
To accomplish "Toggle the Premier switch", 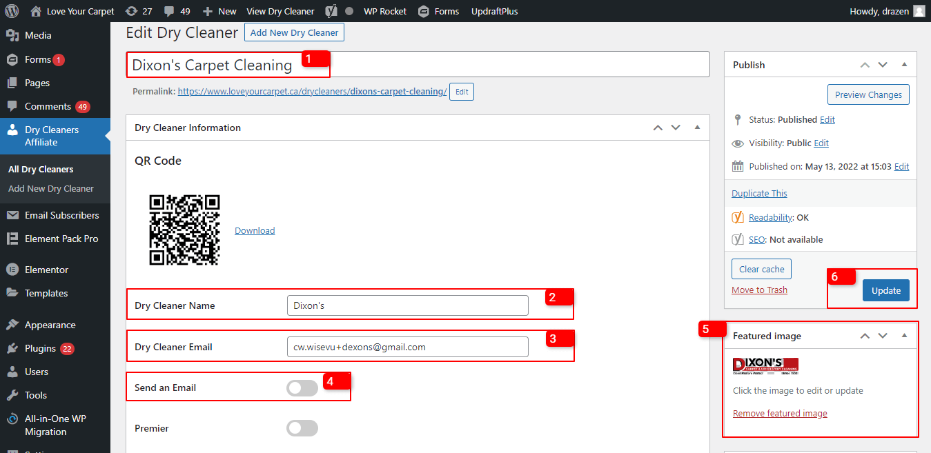I will [302, 428].
